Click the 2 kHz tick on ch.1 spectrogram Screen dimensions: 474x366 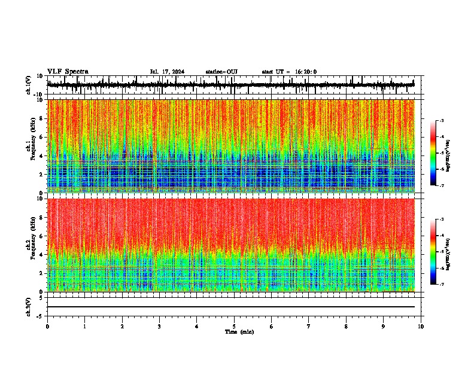pos(42,175)
